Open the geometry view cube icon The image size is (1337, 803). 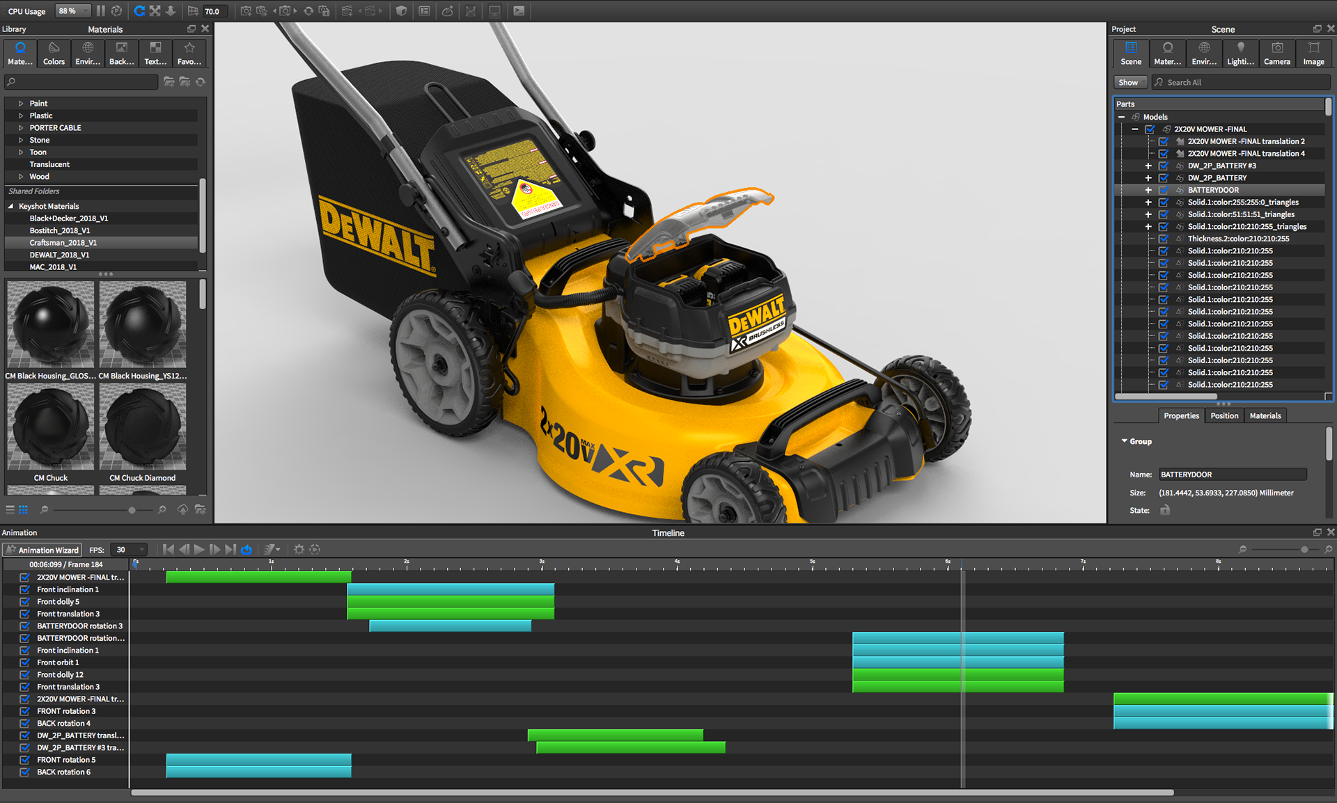(401, 11)
